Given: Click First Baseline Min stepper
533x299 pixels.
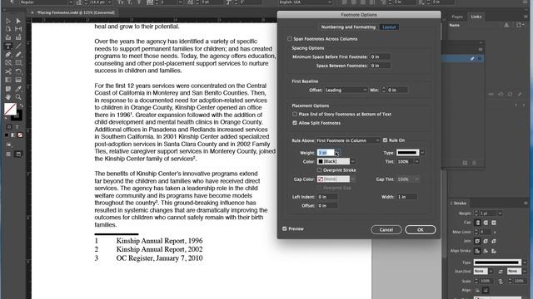Looking at the screenshot, I should point(384,90).
